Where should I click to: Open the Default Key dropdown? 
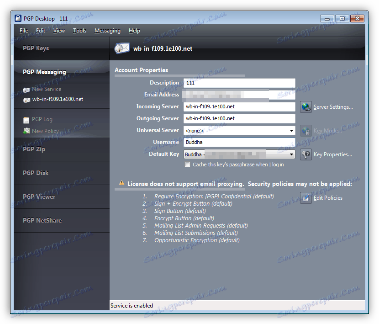[x=291, y=154]
